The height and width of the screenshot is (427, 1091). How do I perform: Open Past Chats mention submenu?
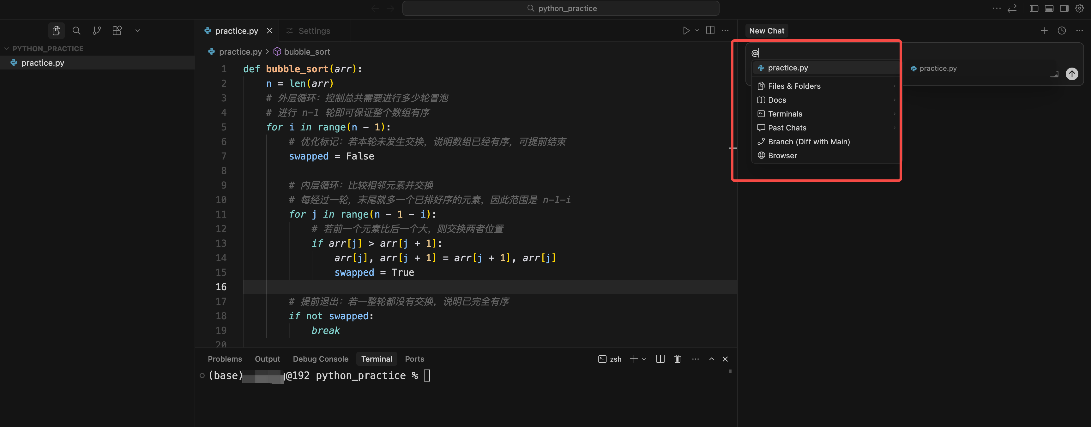point(826,128)
